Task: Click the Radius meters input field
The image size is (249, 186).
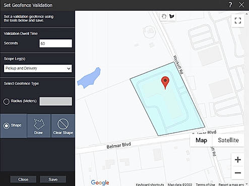Action: (55, 101)
